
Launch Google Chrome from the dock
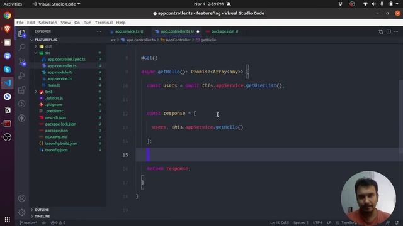coord(7,15)
